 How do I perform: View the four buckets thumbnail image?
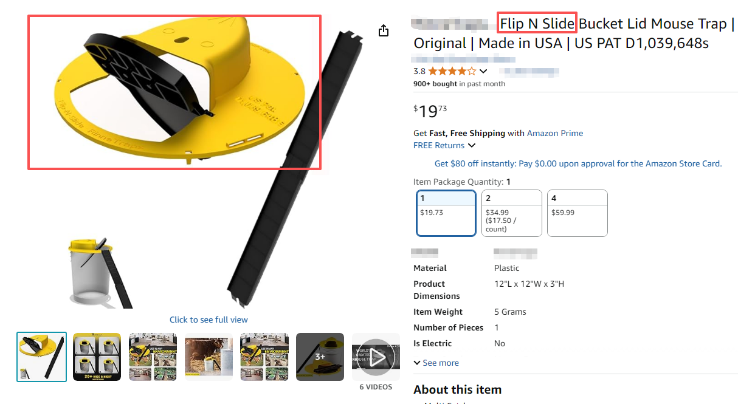[97, 357]
